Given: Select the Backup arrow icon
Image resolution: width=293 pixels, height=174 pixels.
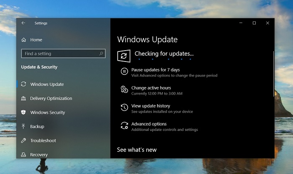Looking at the screenshot, I should pyautogui.click(x=23, y=126).
